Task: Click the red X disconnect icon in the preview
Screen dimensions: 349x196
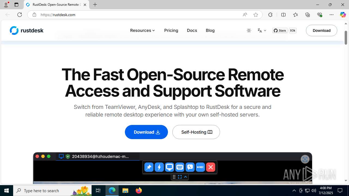Action: click(210, 167)
